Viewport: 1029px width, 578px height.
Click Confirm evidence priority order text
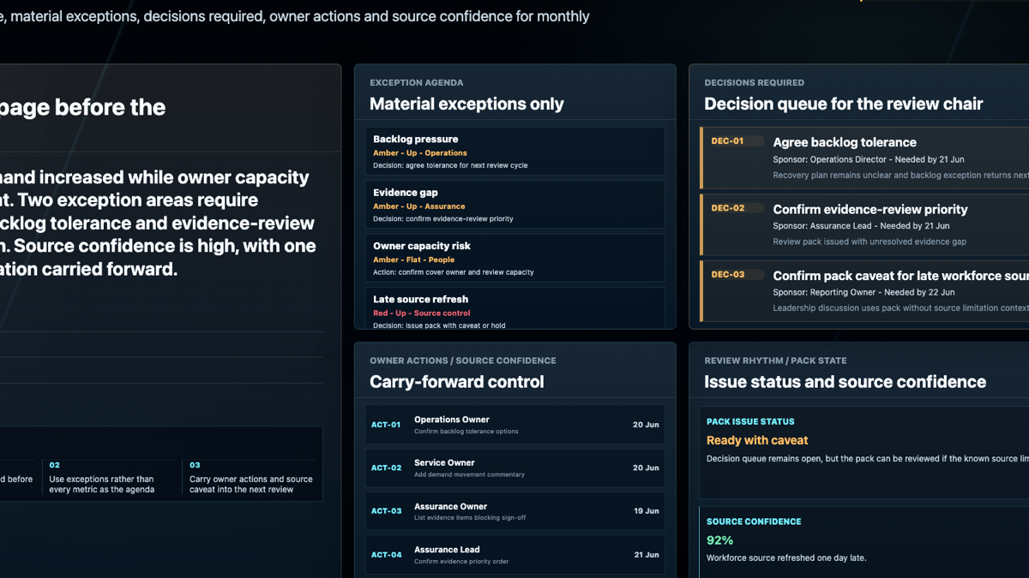461,561
